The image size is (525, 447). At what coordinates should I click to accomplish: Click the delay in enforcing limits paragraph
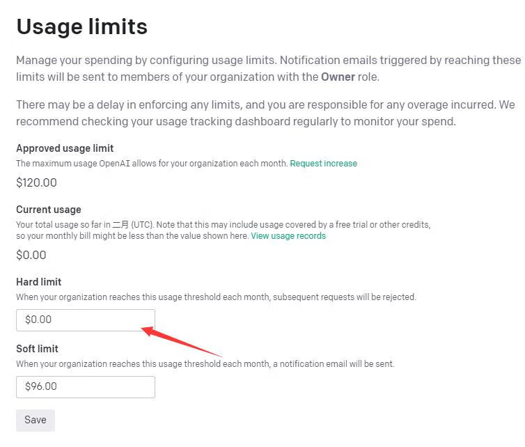tap(265, 113)
